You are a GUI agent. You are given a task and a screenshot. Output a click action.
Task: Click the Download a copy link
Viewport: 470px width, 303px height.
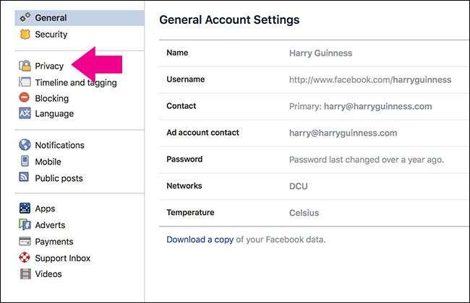pyautogui.click(x=200, y=239)
